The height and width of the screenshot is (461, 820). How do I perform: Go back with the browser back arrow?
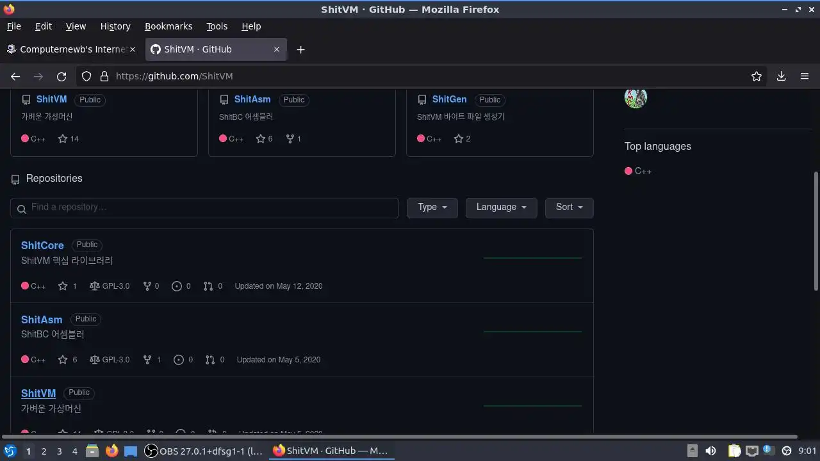[x=15, y=76]
